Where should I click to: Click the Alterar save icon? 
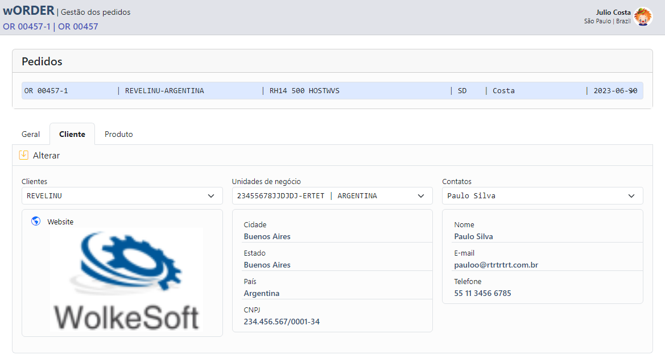24,155
